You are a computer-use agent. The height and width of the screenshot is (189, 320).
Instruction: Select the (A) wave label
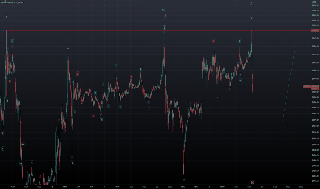[73, 82]
